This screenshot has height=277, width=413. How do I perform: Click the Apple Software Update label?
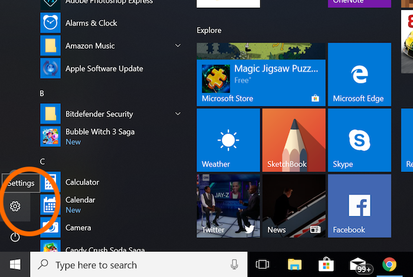104,69
